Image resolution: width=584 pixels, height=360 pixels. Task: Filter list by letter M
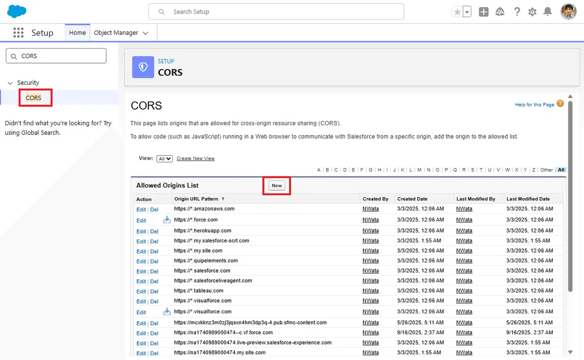pyautogui.click(x=420, y=170)
